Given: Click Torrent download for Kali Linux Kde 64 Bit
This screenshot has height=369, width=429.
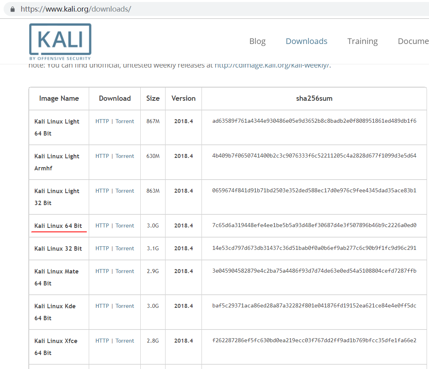Looking at the screenshot, I should point(125,306).
